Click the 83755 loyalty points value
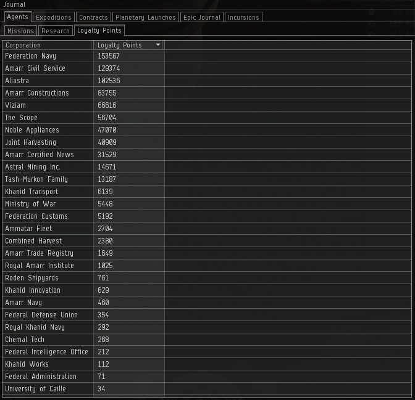 (x=107, y=93)
